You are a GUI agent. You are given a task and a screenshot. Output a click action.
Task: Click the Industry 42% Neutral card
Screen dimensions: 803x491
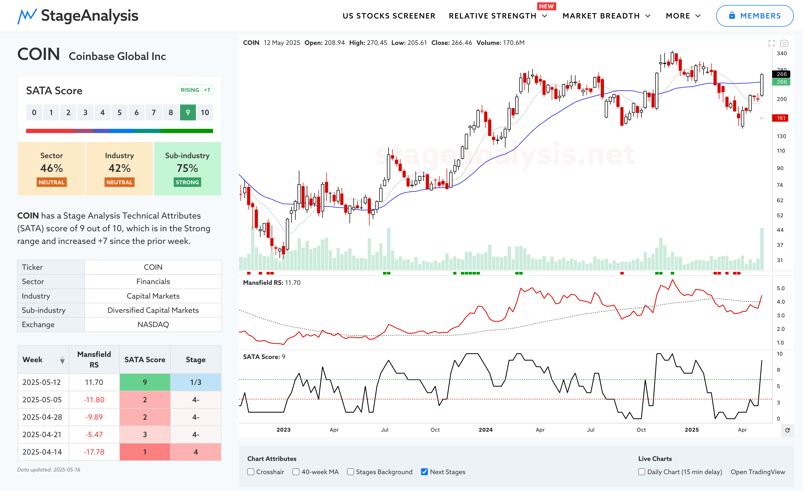coord(119,168)
